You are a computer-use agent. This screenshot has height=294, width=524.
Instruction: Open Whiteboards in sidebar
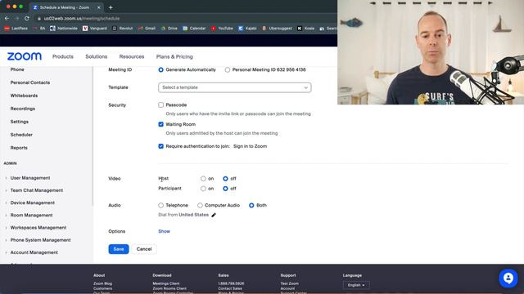coord(24,96)
